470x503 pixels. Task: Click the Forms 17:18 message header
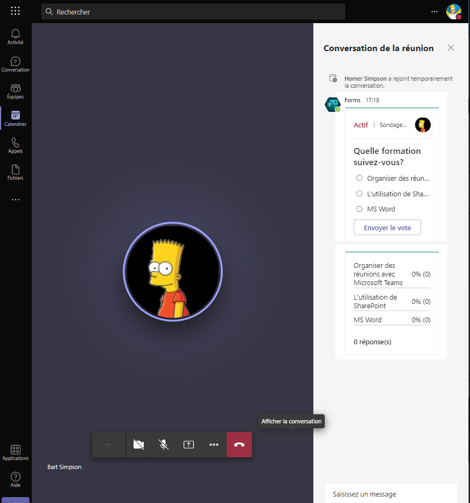point(362,100)
